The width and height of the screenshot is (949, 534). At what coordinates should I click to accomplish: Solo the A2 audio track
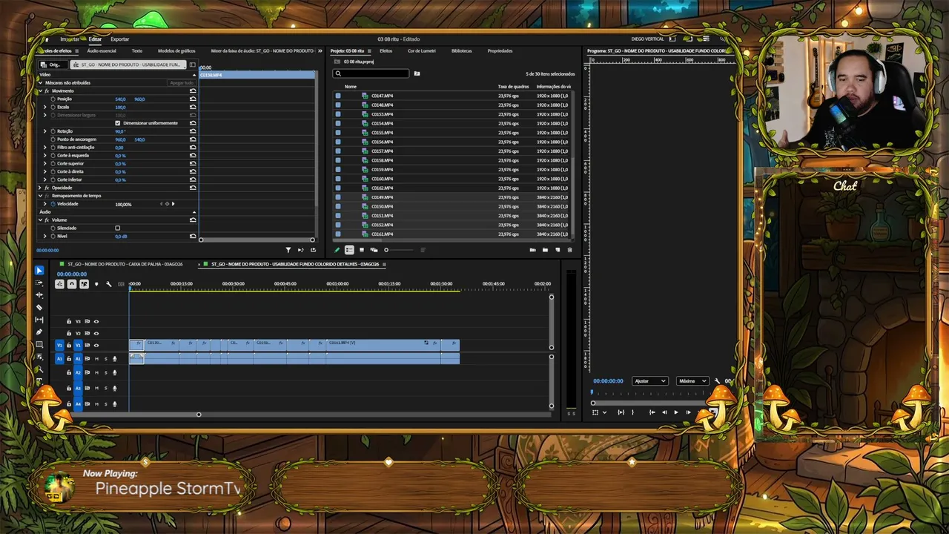pyautogui.click(x=105, y=373)
